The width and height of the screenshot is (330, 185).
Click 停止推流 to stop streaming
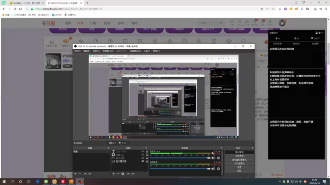click(239, 152)
